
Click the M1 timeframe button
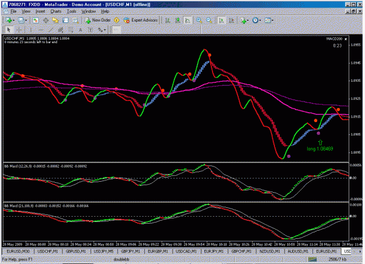pyautogui.click(x=116, y=30)
